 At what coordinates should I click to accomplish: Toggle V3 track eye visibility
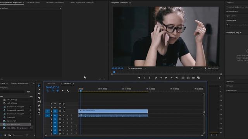64,104
